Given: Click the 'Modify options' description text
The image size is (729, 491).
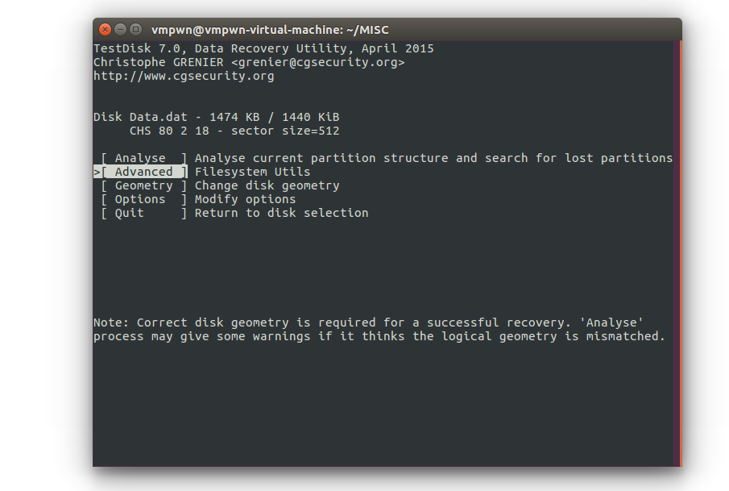Looking at the screenshot, I should (x=245, y=199).
